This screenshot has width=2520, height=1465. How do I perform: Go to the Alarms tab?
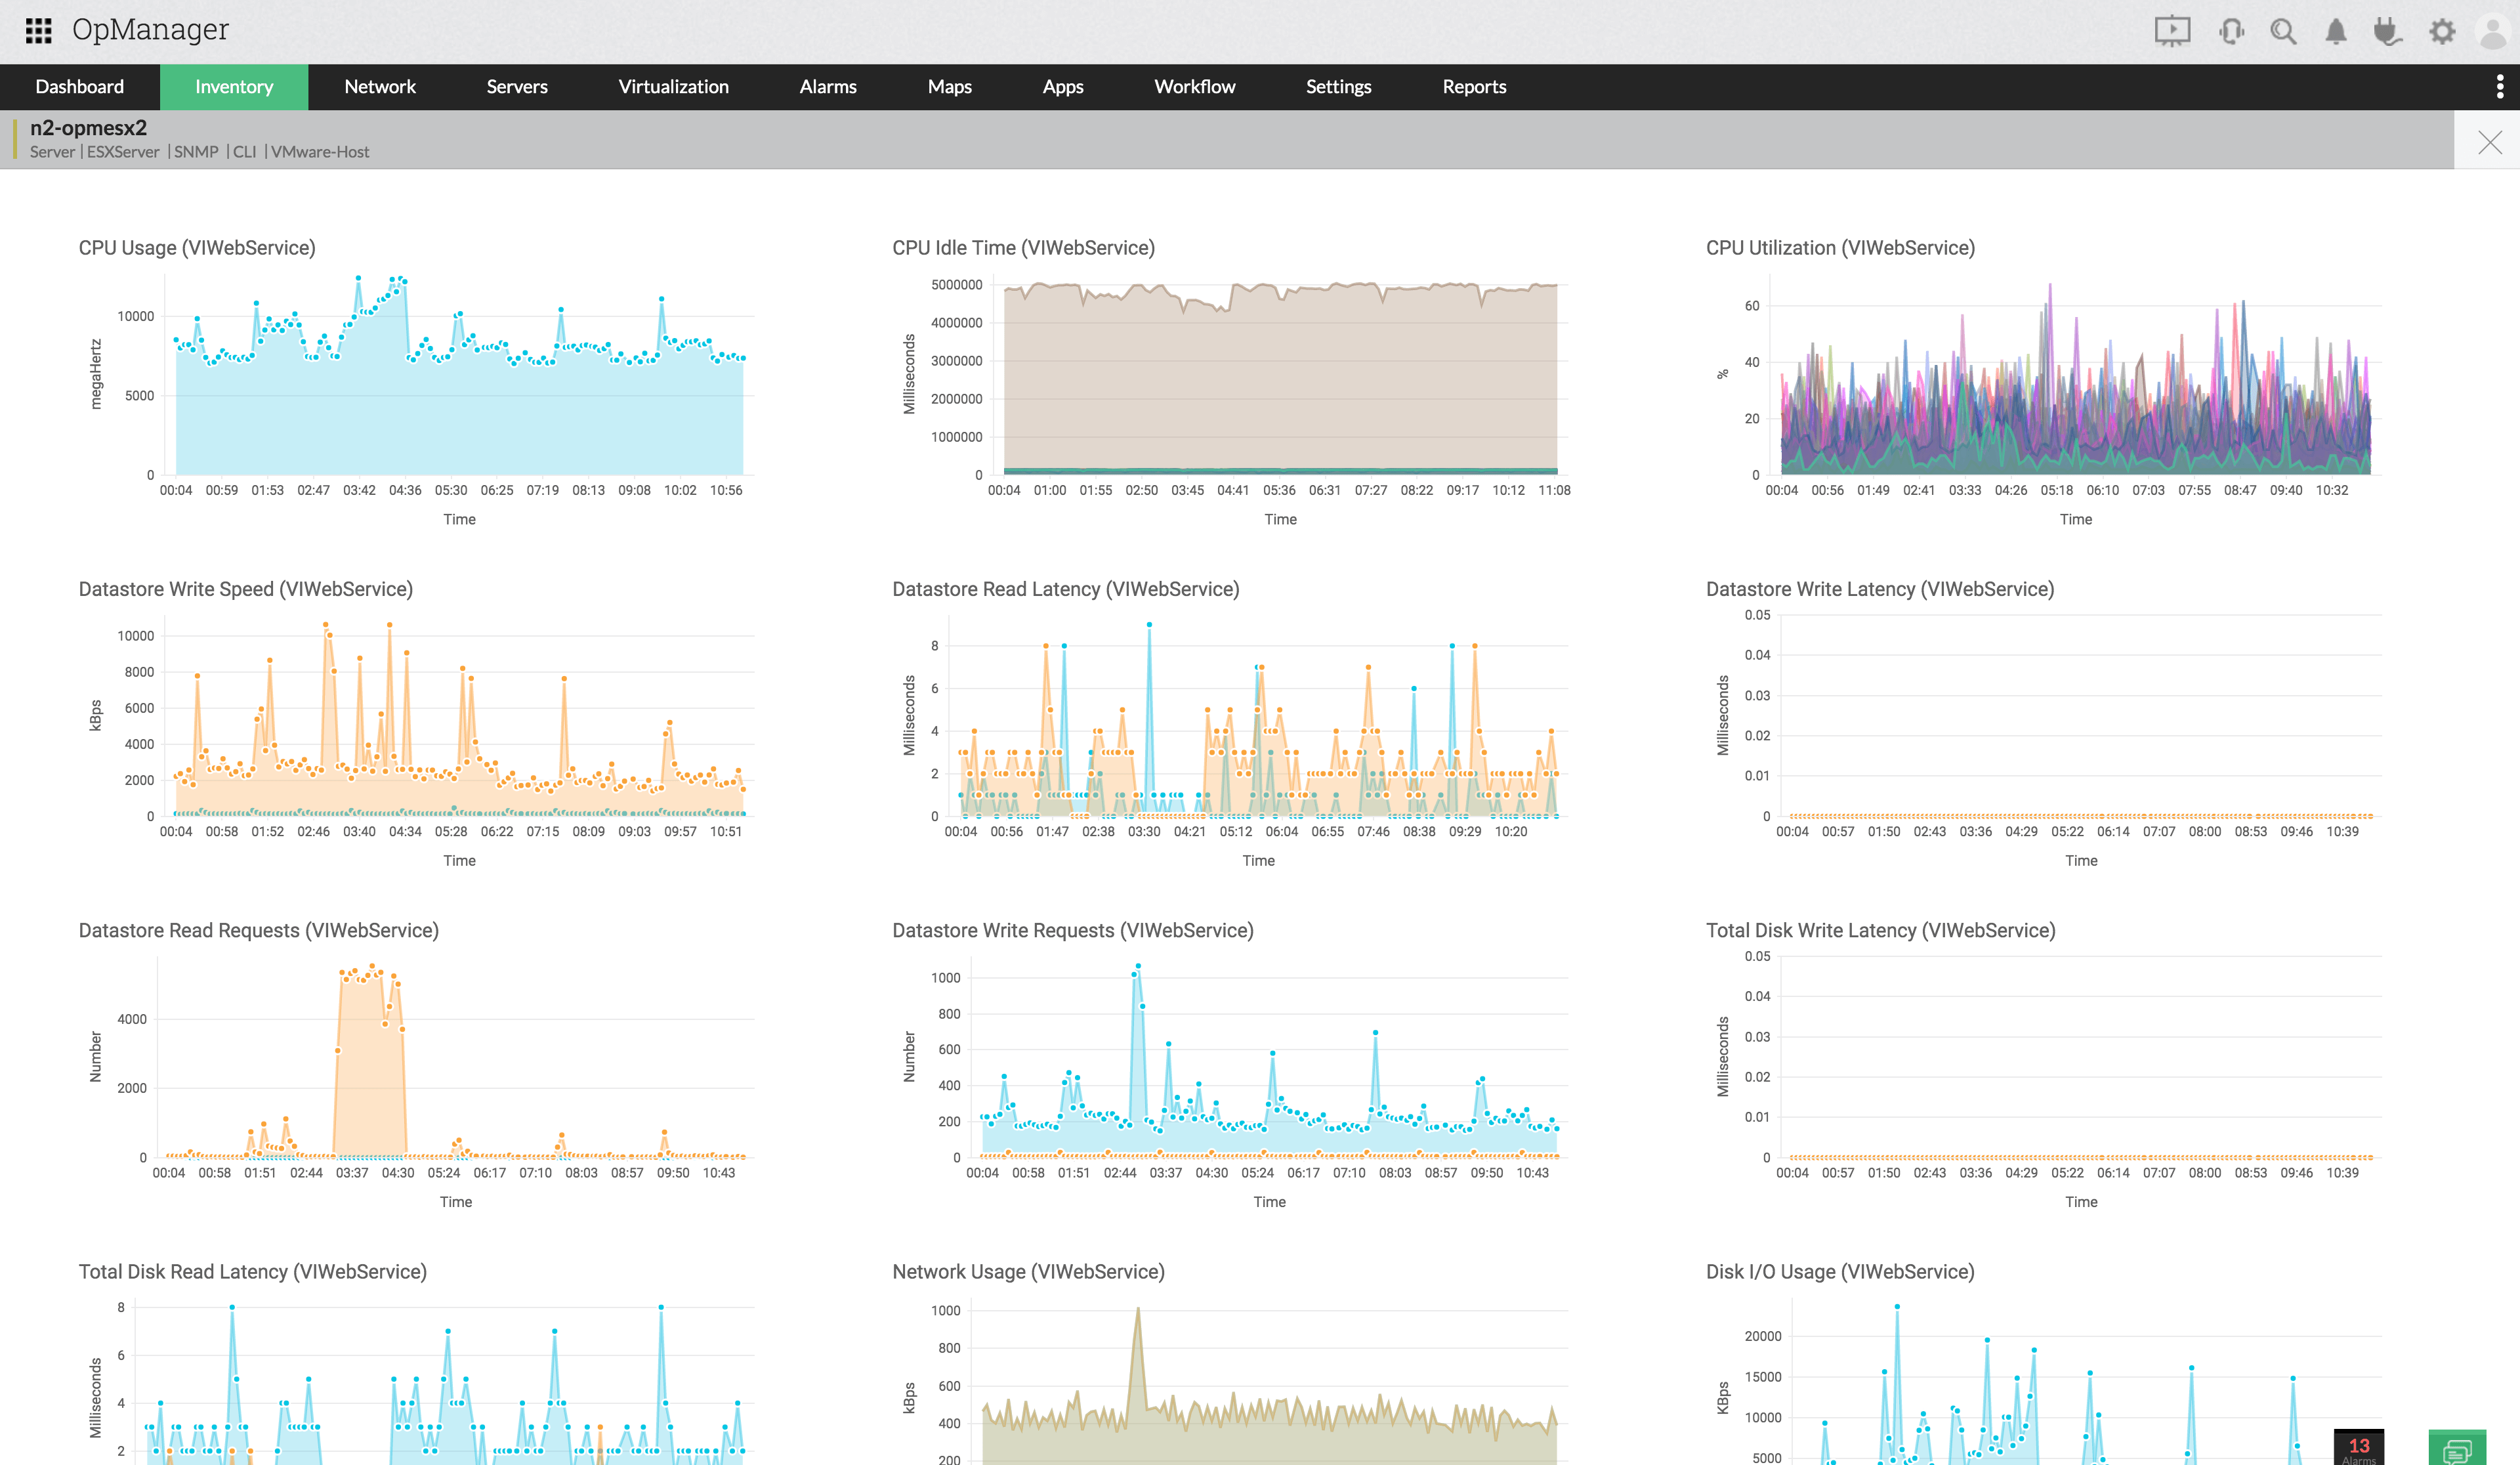[827, 87]
